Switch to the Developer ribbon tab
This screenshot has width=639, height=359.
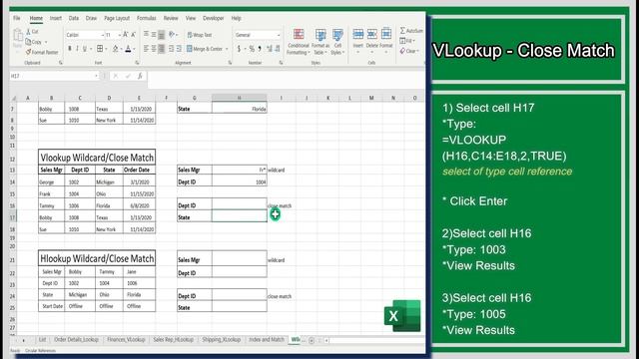(x=213, y=18)
